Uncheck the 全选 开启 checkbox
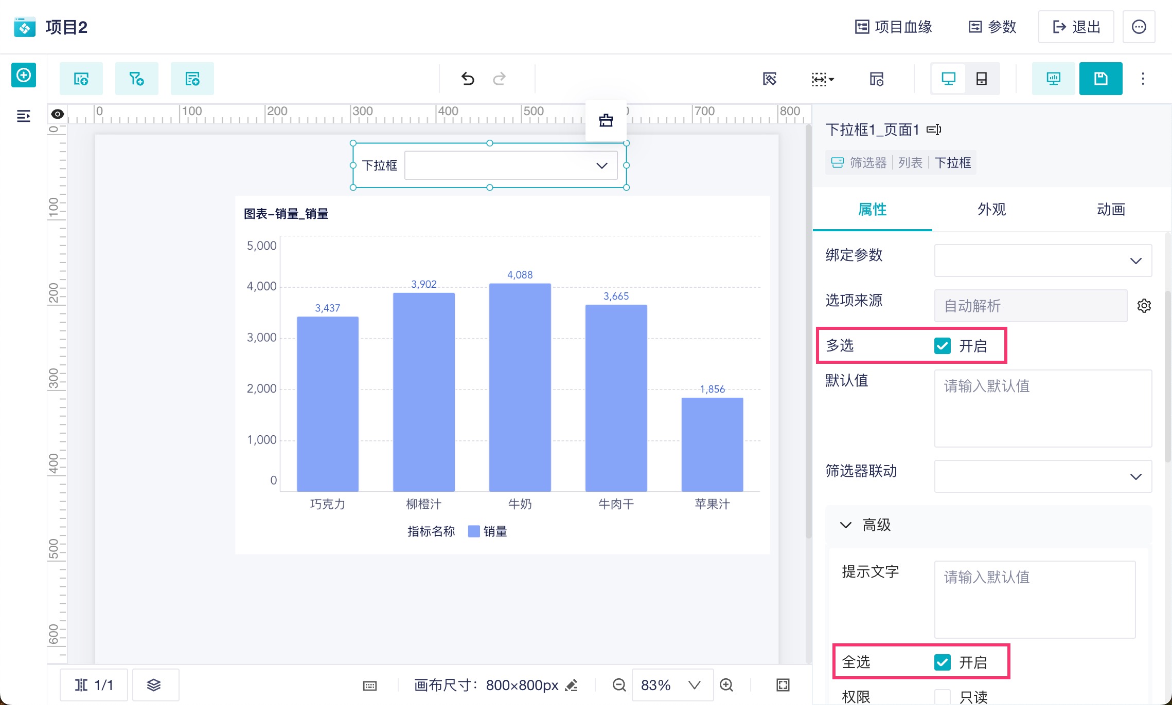 [x=943, y=662]
